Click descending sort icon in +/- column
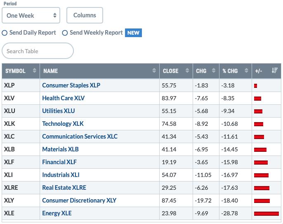This screenshot has height=224, width=283. [x=274, y=71]
